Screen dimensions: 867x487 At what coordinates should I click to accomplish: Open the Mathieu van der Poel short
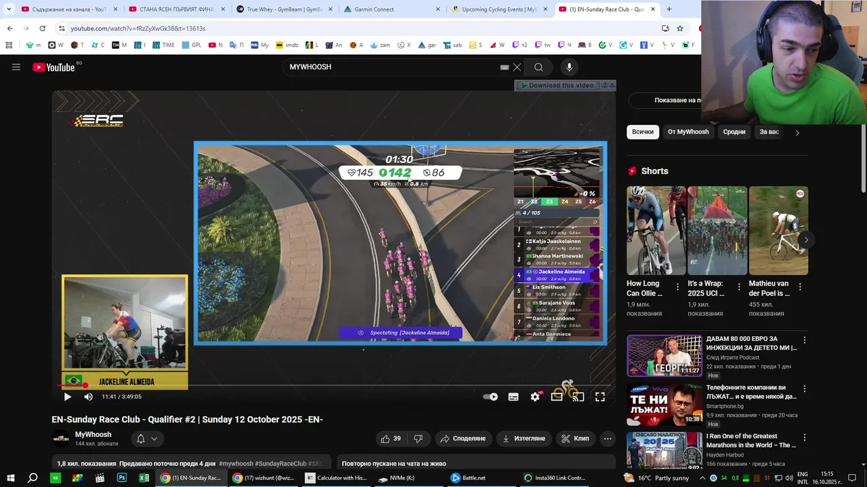click(x=778, y=231)
